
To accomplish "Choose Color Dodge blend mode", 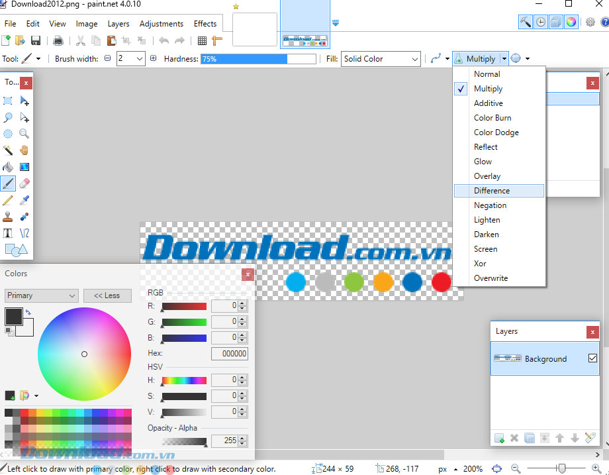I will (x=498, y=132).
